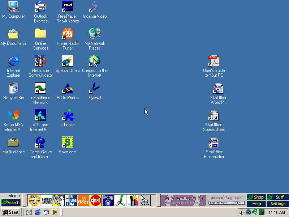
Task: Click the Barnes & Noble toolbar icon
Action: tap(46, 200)
